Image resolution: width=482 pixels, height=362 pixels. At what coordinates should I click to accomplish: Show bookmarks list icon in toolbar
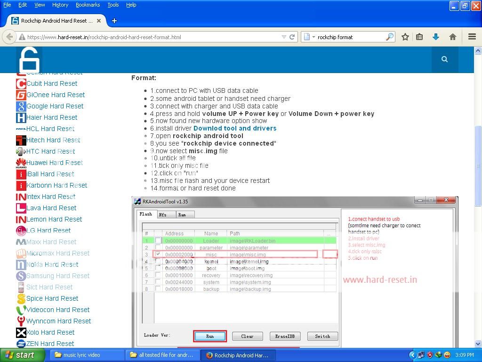pyautogui.click(x=419, y=37)
